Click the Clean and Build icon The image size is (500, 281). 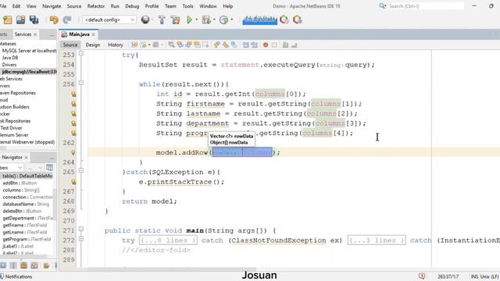click(x=175, y=20)
